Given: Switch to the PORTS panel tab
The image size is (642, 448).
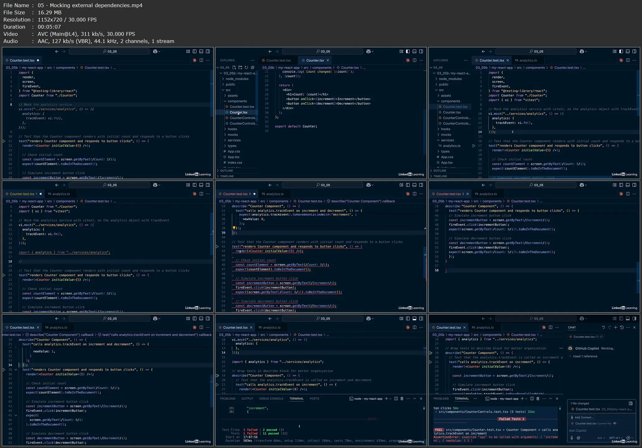Looking at the screenshot, I should pyautogui.click(x=314, y=398).
